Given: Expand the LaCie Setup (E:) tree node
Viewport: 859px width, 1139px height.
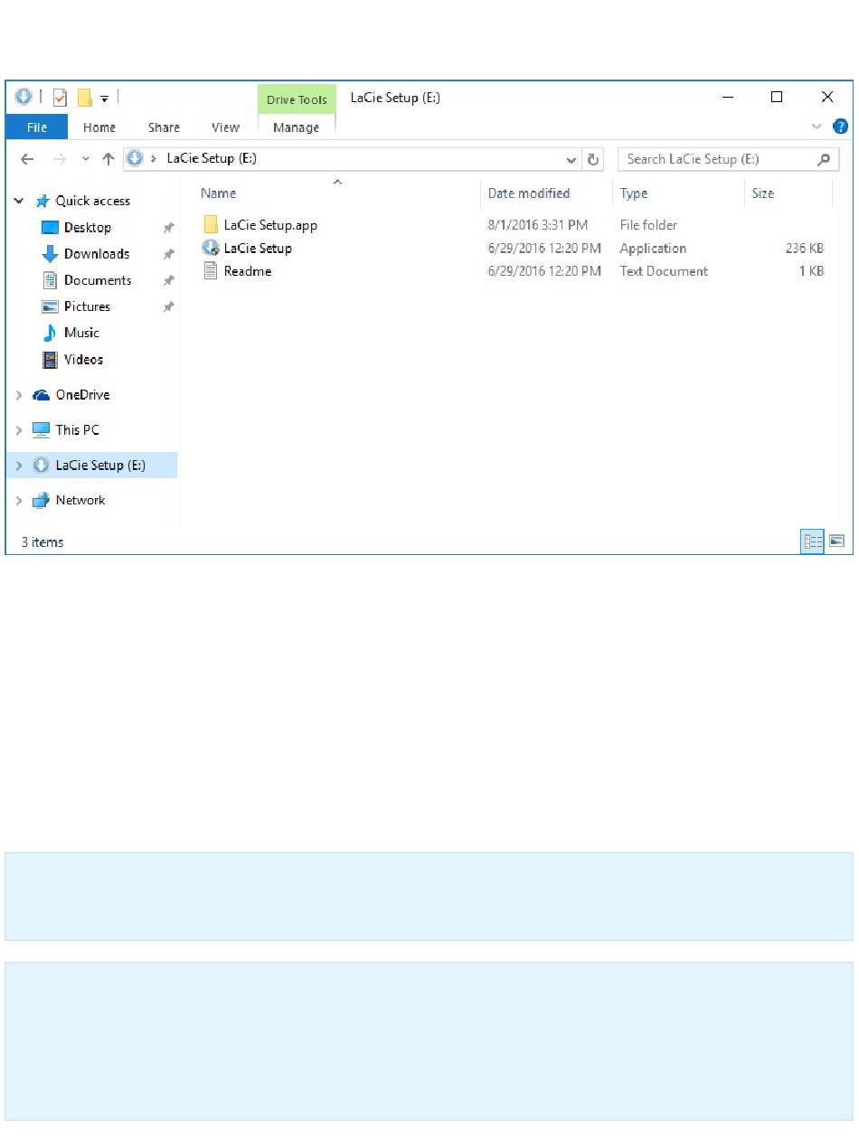Looking at the screenshot, I should pos(19,466).
